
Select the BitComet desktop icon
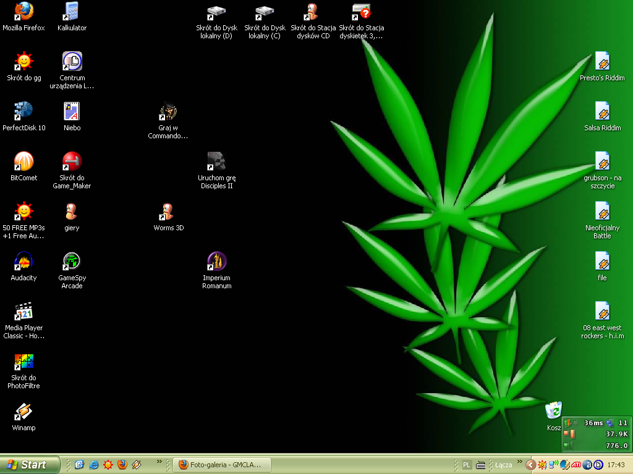[x=23, y=162]
